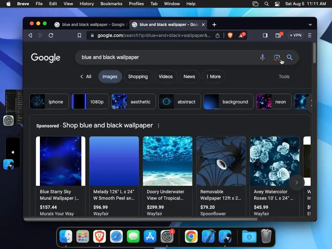Image resolution: width=332 pixels, height=249 pixels.
Task: Expand the tab search dropdown arrow
Action: (310, 25)
